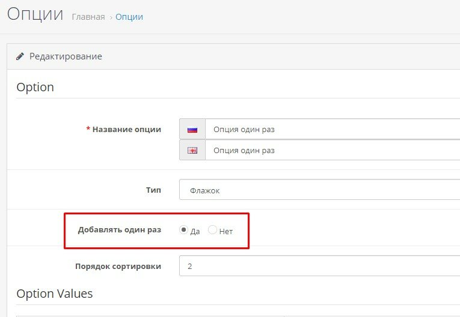Click the Главная breadcrumb link
Viewport: 460px width, 317px height.
(x=88, y=17)
